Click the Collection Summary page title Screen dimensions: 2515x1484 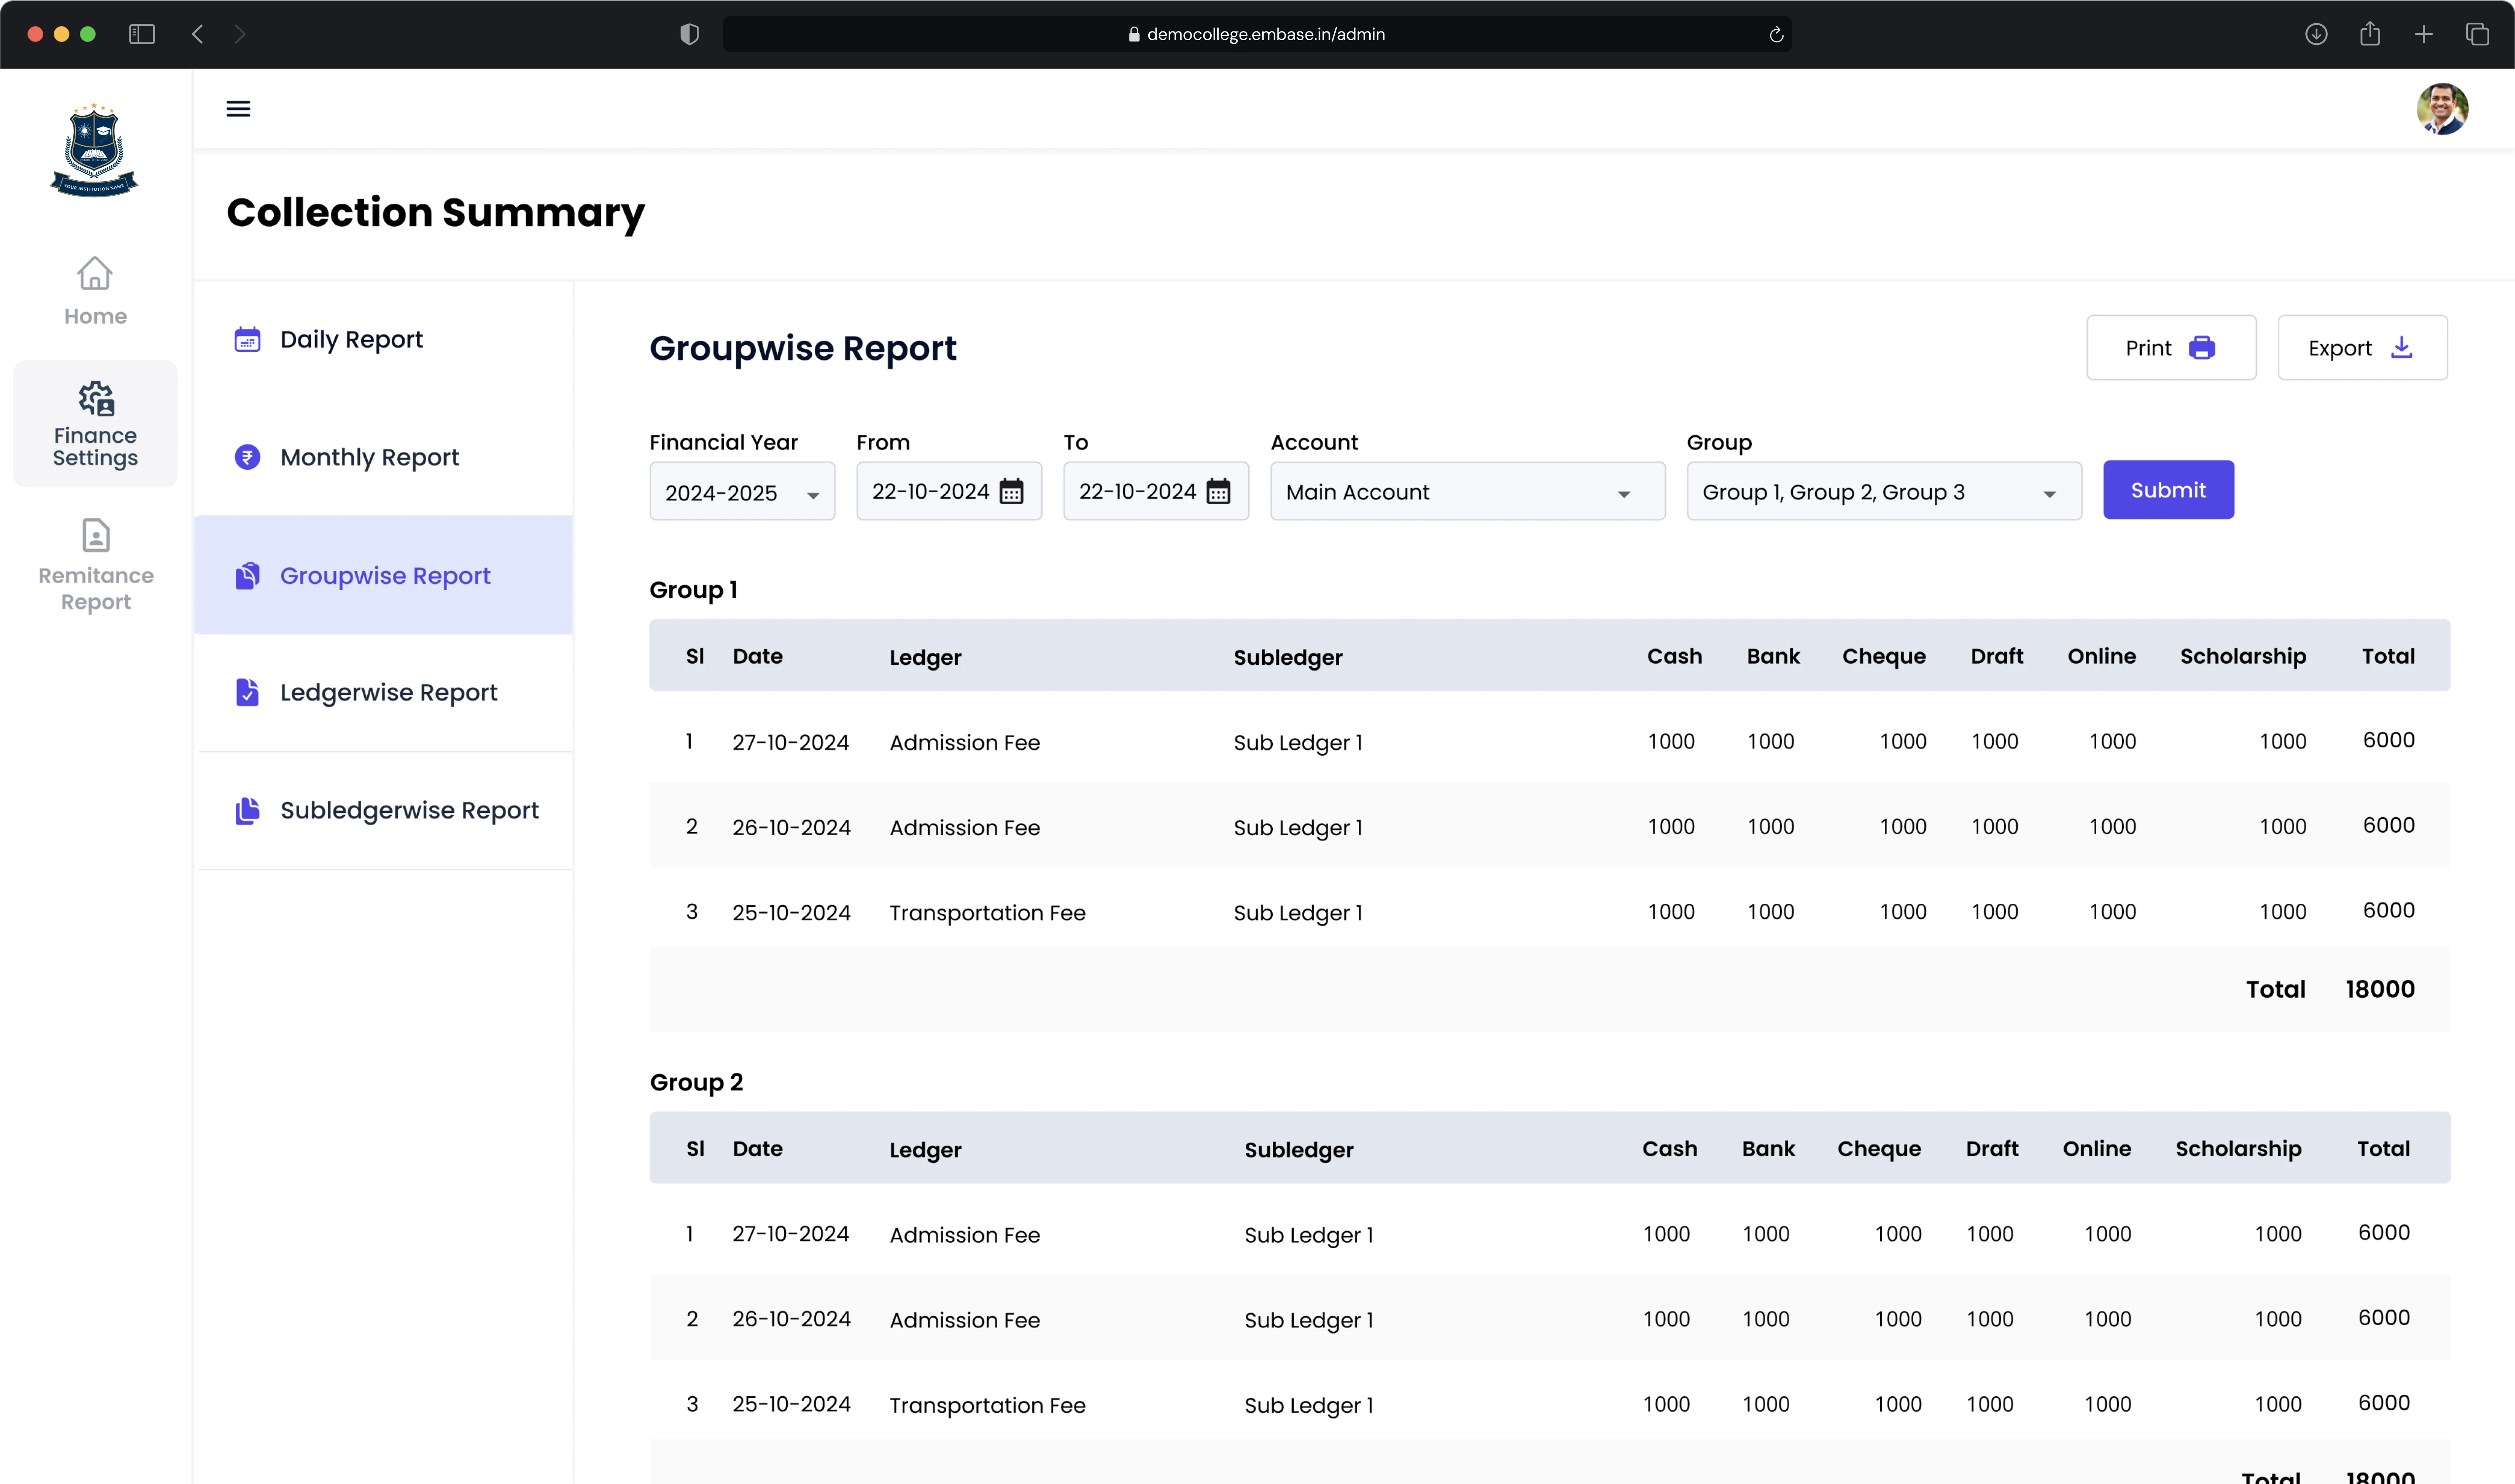[x=436, y=213]
